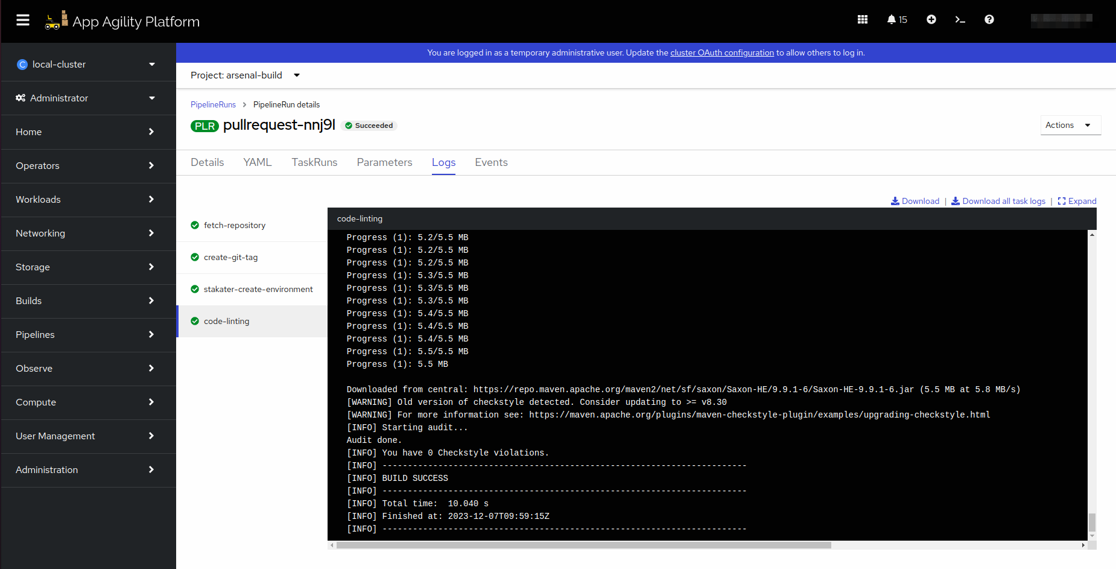Go to PipelineRuns breadcrumb

[x=213, y=105]
